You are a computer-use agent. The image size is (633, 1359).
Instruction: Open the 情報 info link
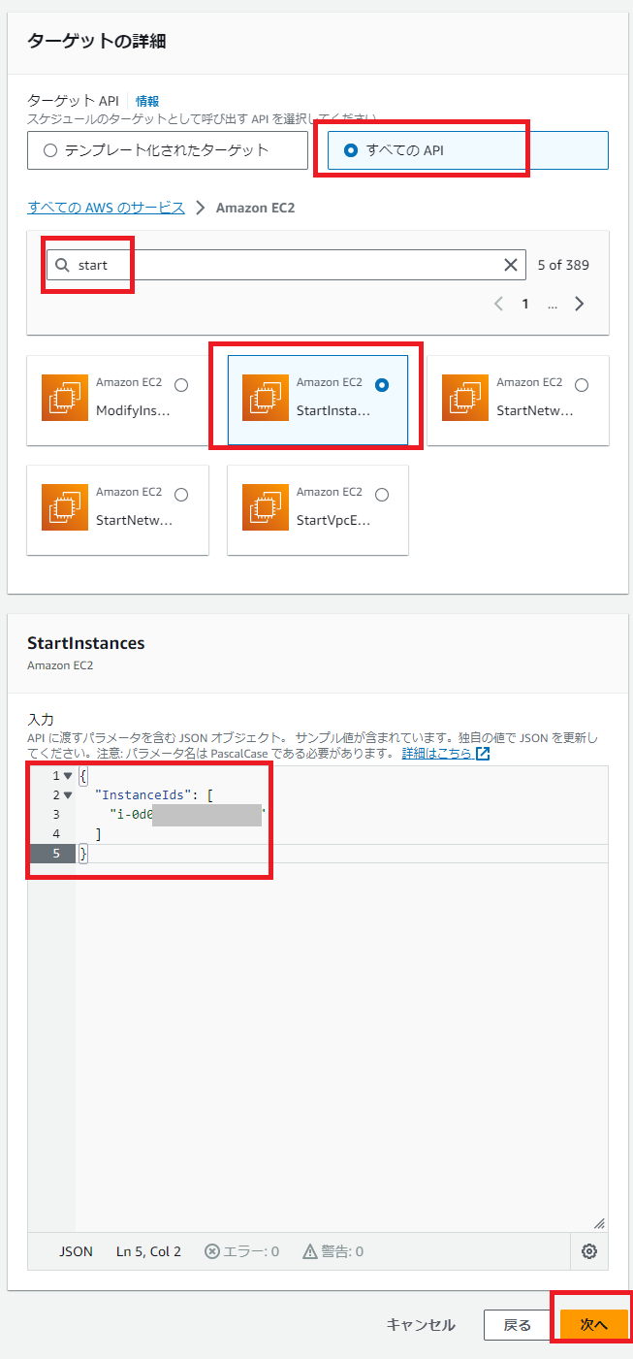coord(147,101)
